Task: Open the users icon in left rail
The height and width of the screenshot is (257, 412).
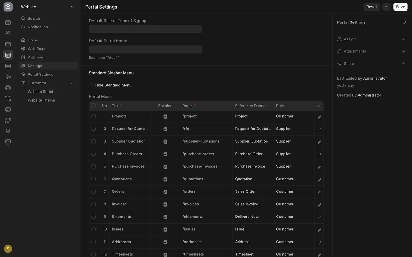Action: point(8,33)
